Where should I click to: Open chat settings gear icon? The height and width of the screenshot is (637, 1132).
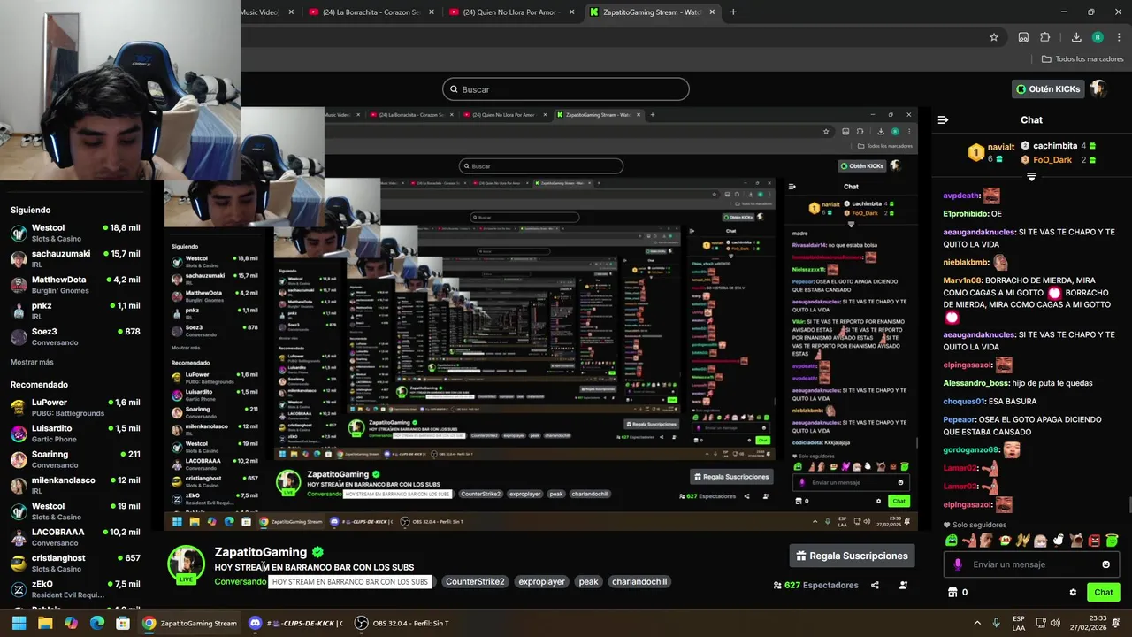[x=1073, y=592]
